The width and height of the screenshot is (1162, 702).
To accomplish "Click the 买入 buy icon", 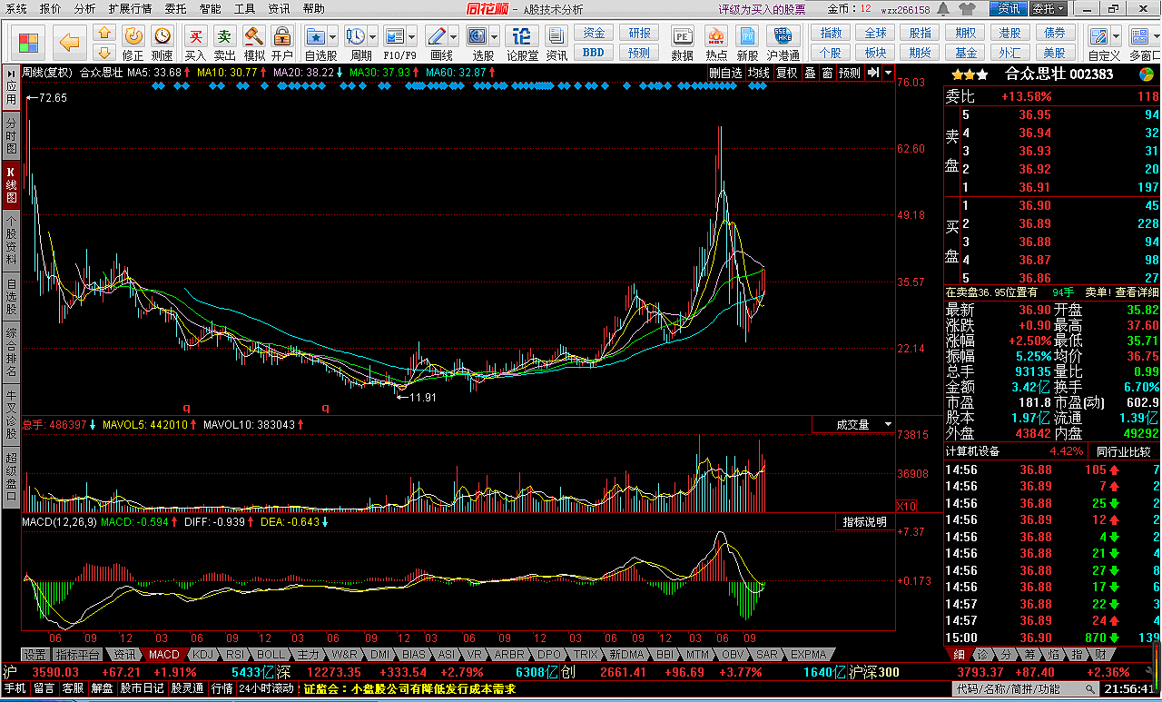I will pyautogui.click(x=195, y=36).
